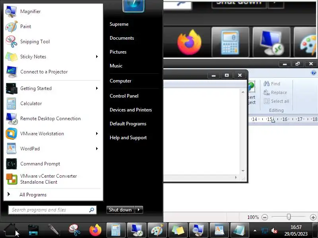Open Pictures library link

point(118,52)
